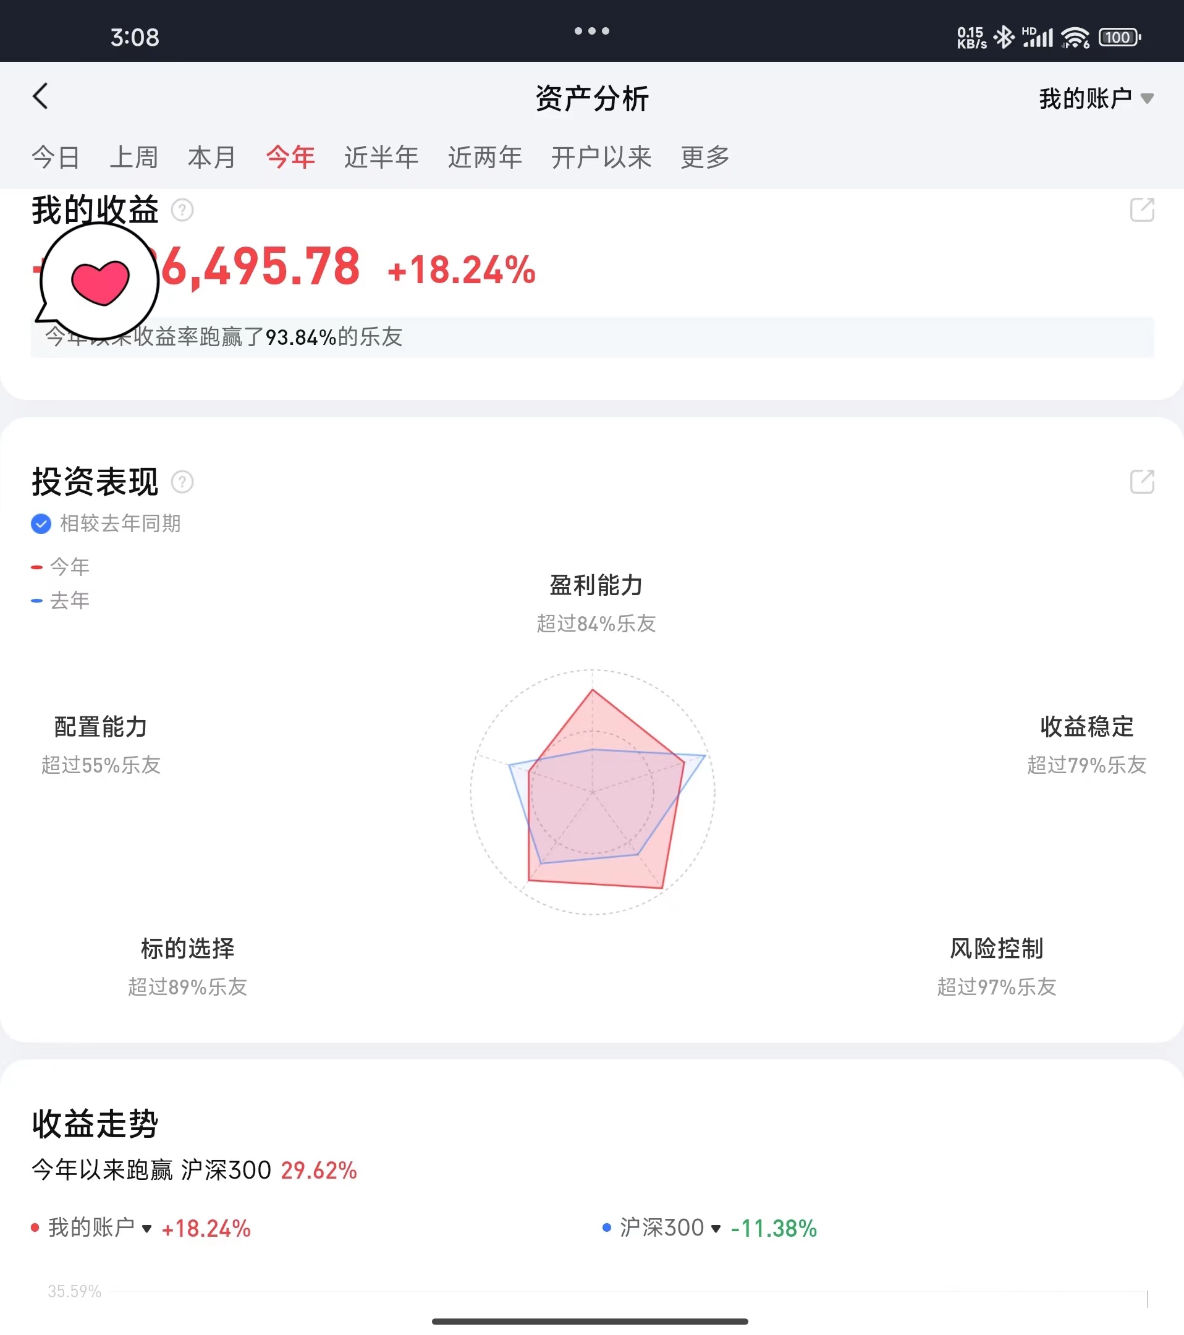Open the 我的账户 dropdown in header
The width and height of the screenshot is (1184, 1335).
pyautogui.click(x=1096, y=99)
